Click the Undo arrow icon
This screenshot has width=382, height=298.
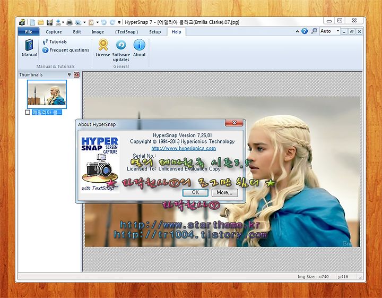(x=103, y=22)
